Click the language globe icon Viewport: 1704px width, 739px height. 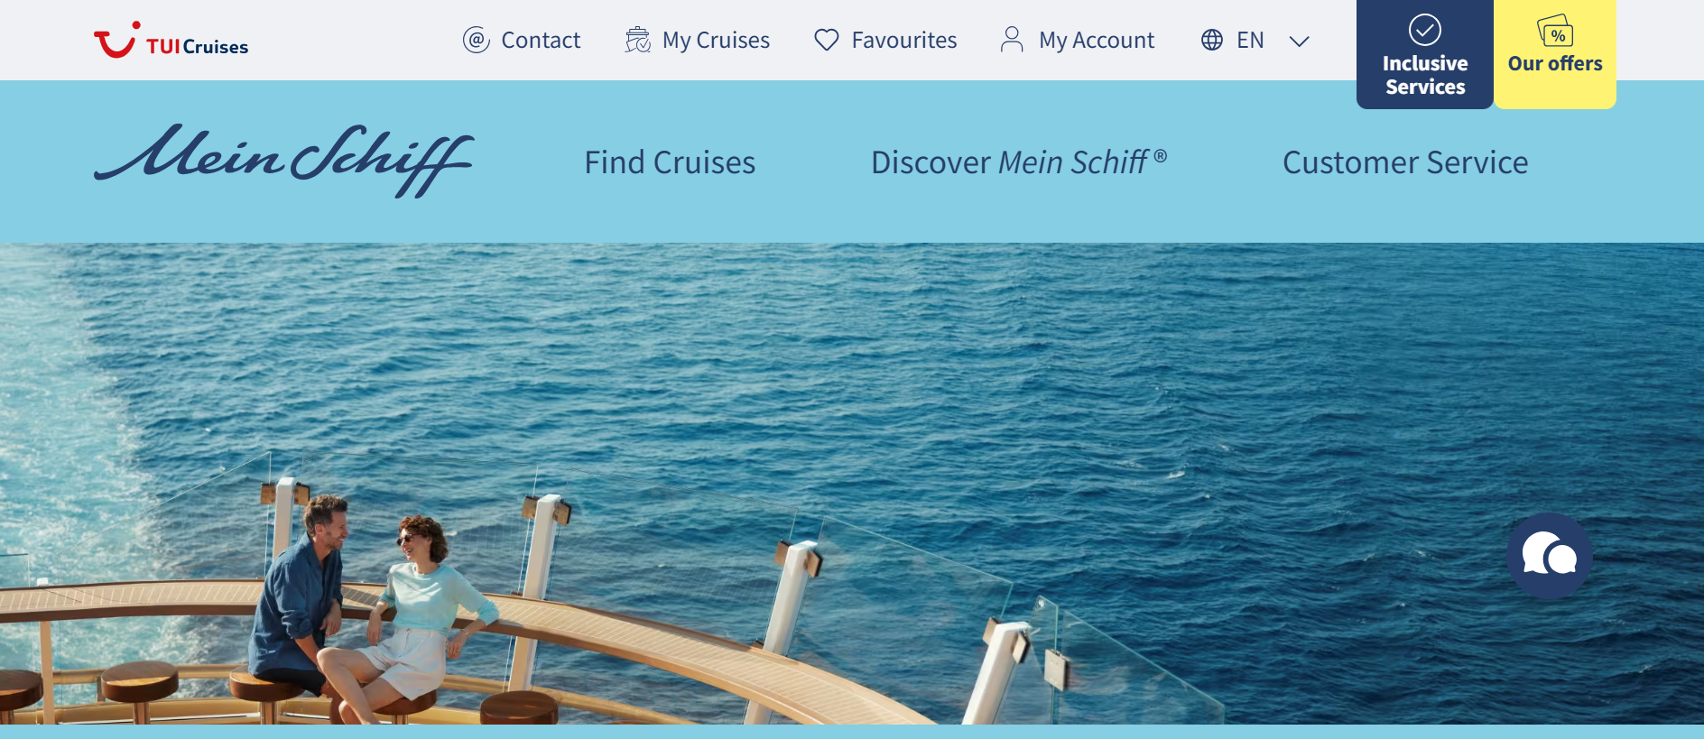coord(1212,40)
